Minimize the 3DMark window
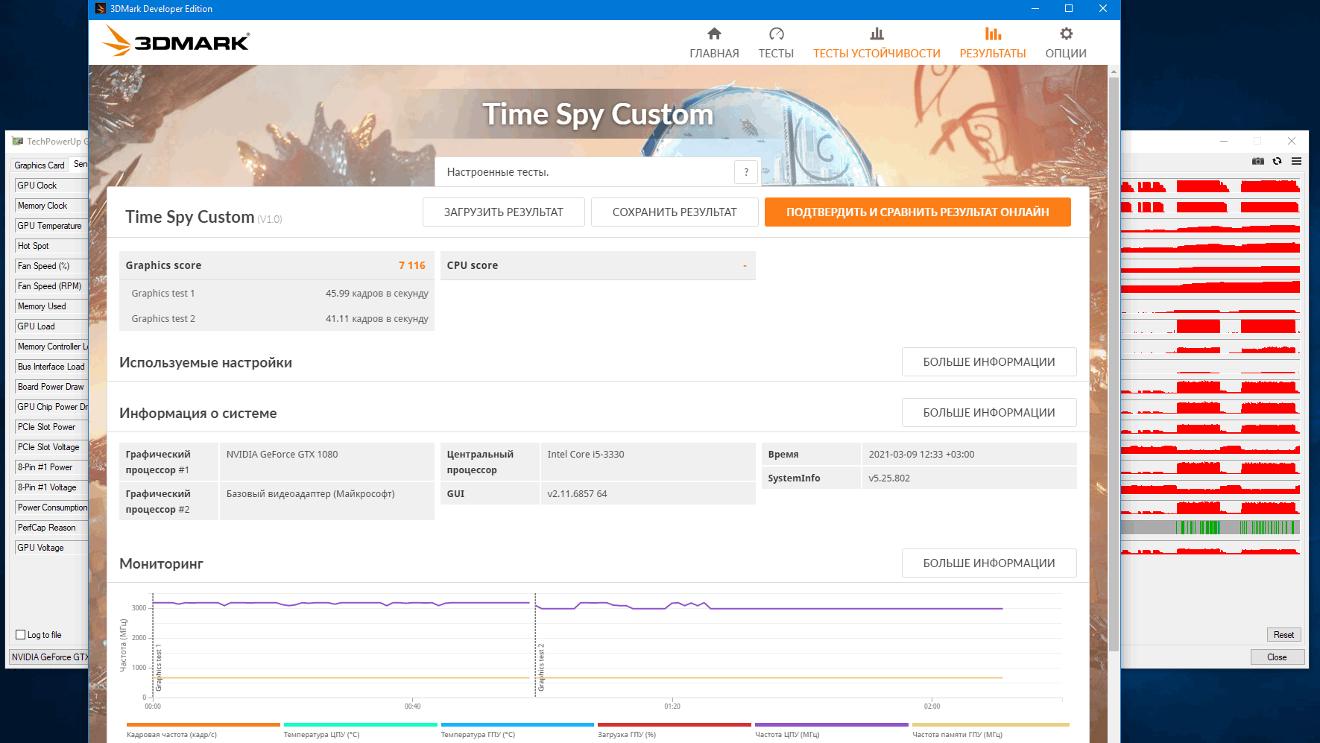Screen dimensions: 1320x743 [x=1035, y=9]
